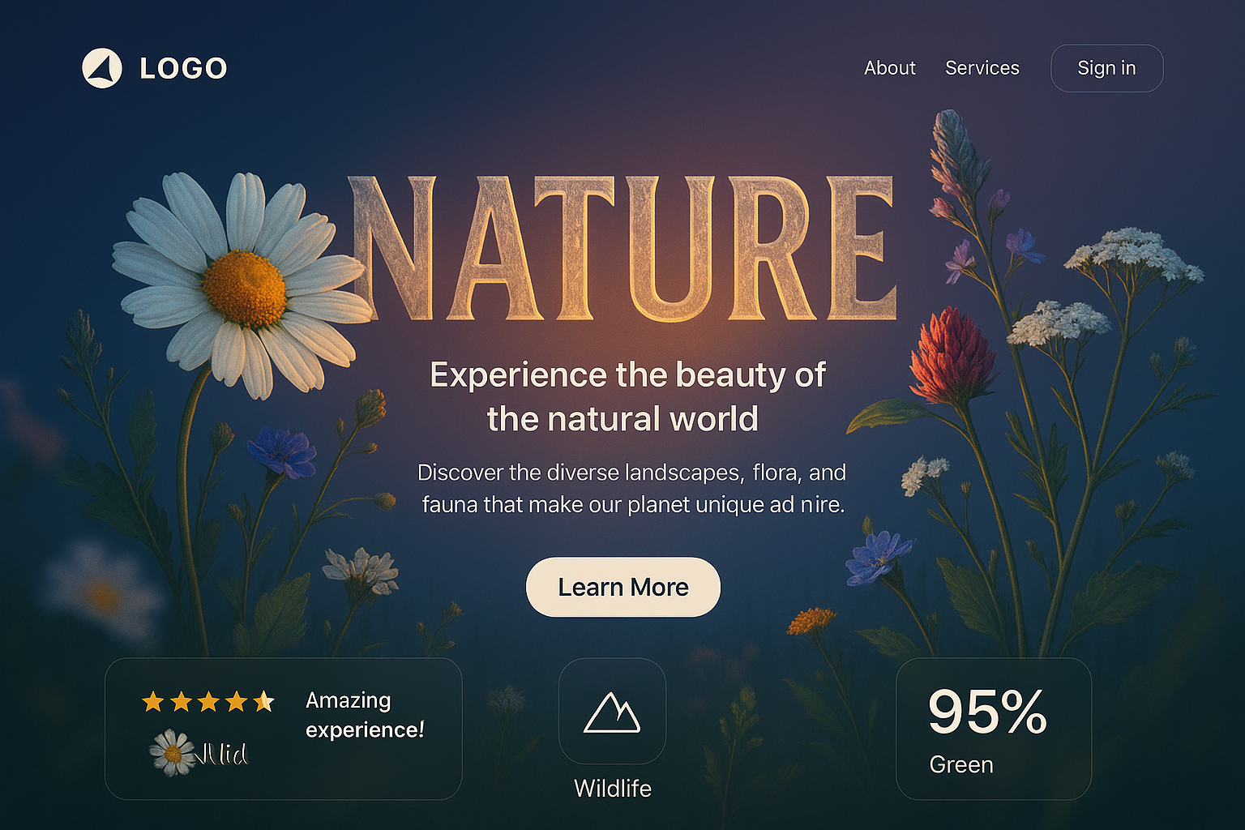Click the large NATURE title
This screenshot has width=1245, height=830.
tap(622, 249)
